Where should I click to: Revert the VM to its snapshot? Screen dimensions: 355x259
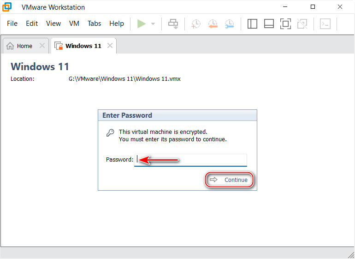click(213, 24)
